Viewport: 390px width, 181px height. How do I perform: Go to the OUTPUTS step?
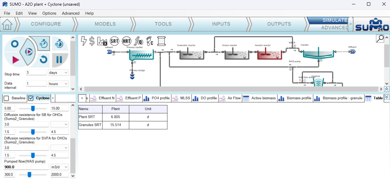click(279, 24)
